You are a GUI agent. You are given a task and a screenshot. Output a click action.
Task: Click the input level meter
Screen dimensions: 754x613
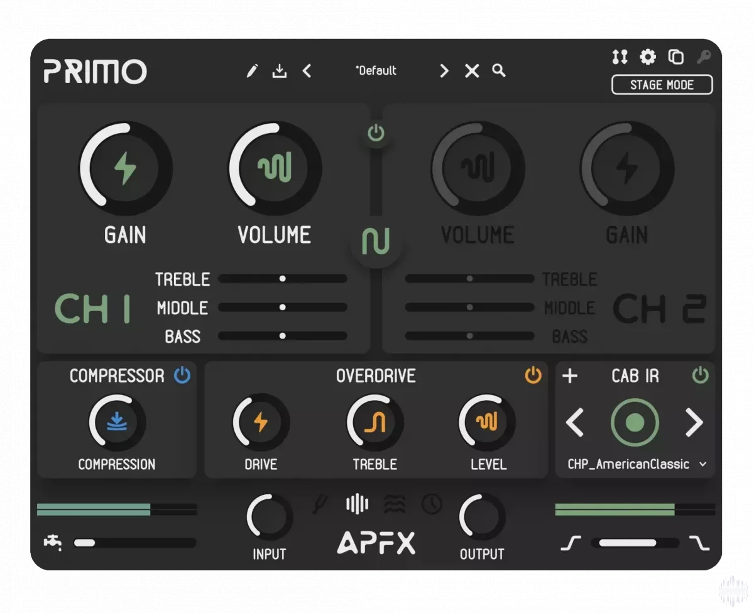point(117,509)
